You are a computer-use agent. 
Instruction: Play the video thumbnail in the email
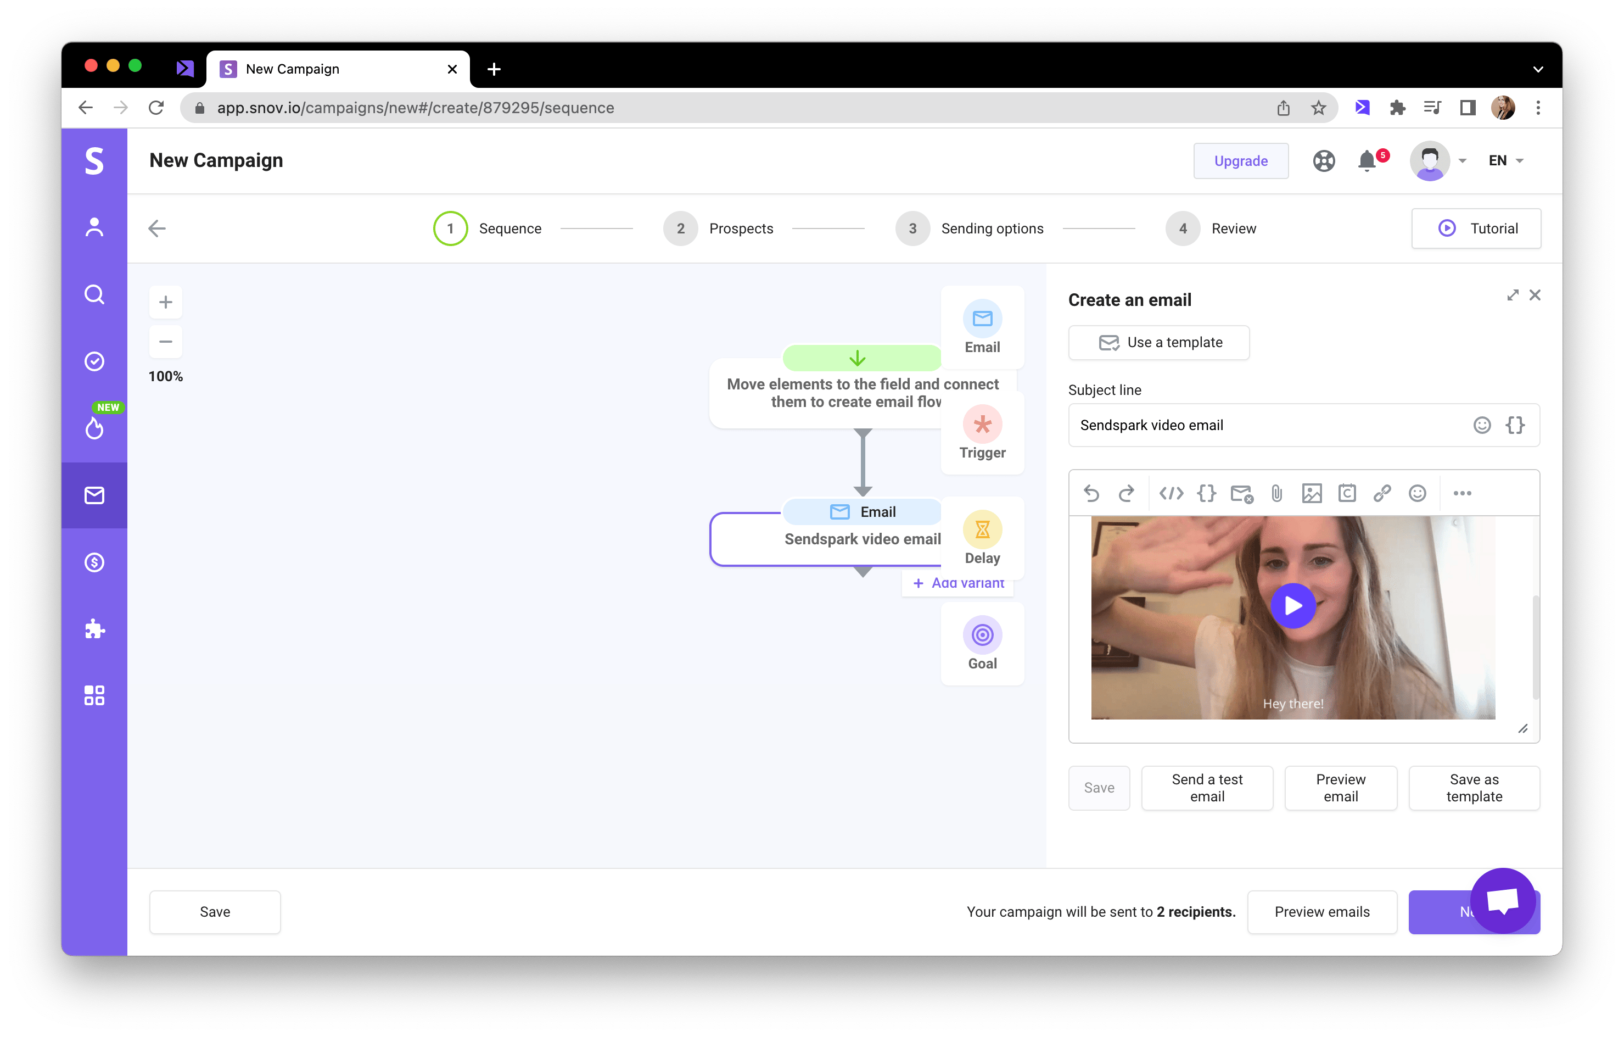[x=1293, y=605]
